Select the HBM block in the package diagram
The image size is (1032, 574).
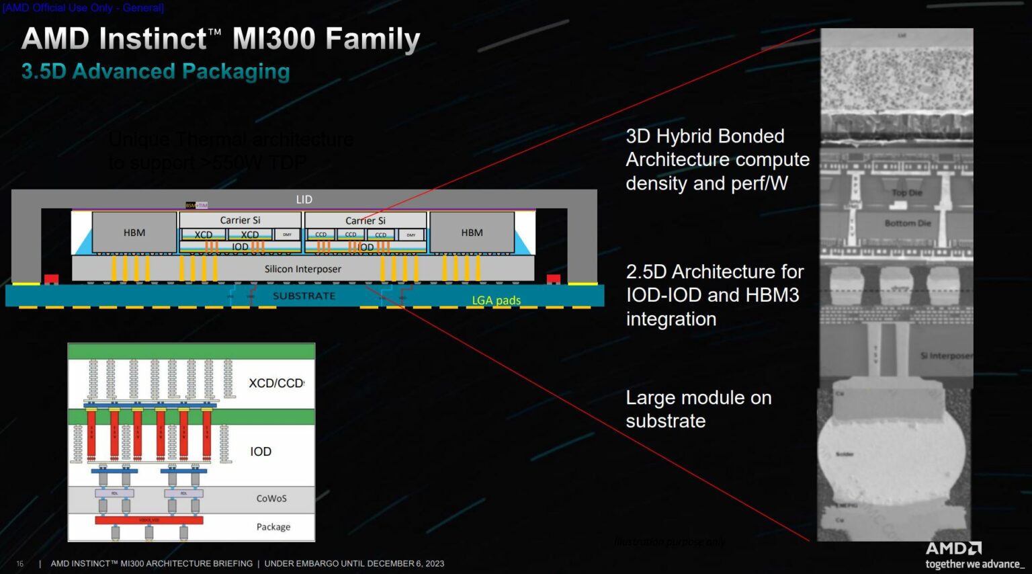click(134, 232)
